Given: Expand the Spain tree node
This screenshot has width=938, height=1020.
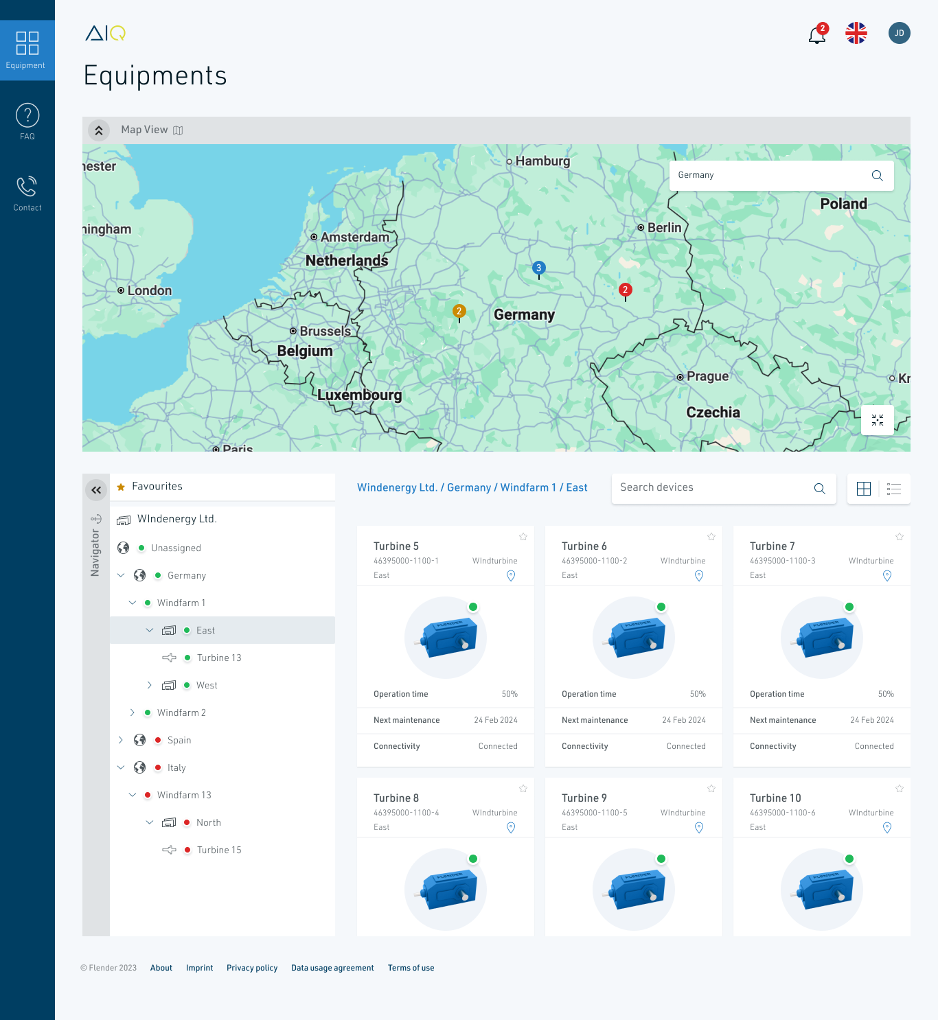Looking at the screenshot, I should [121, 740].
